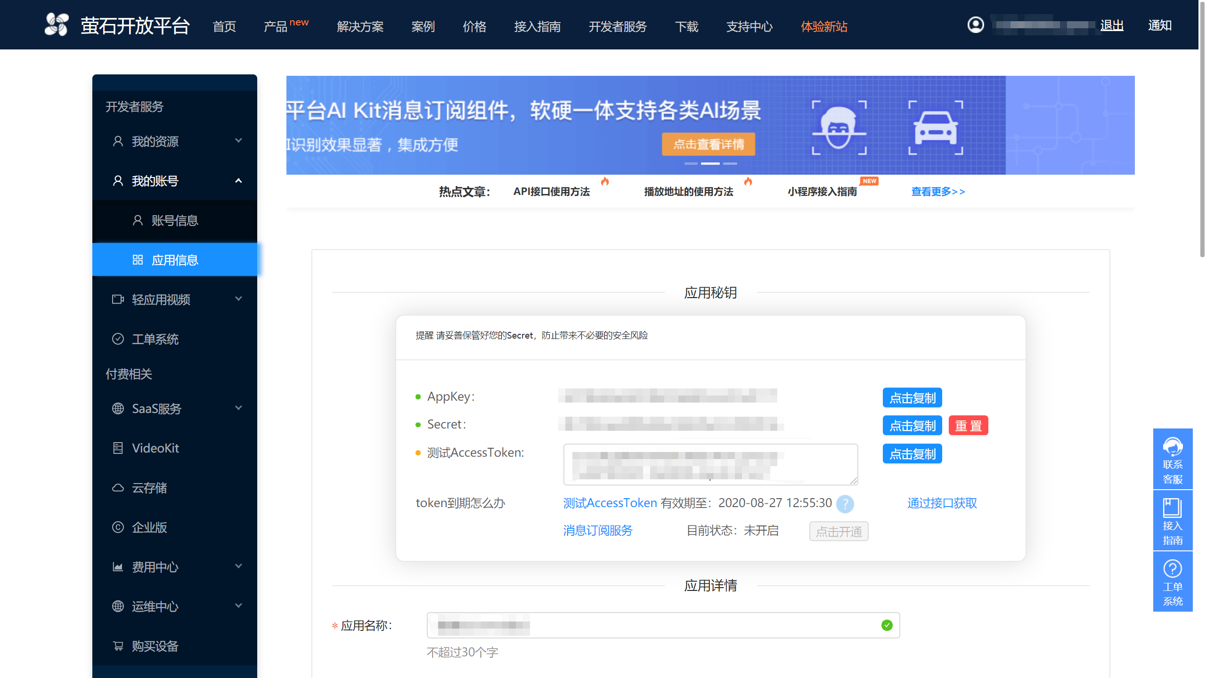The height and width of the screenshot is (678, 1206).
Task: Expand the 我的资源 submenu
Action: click(155, 141)
